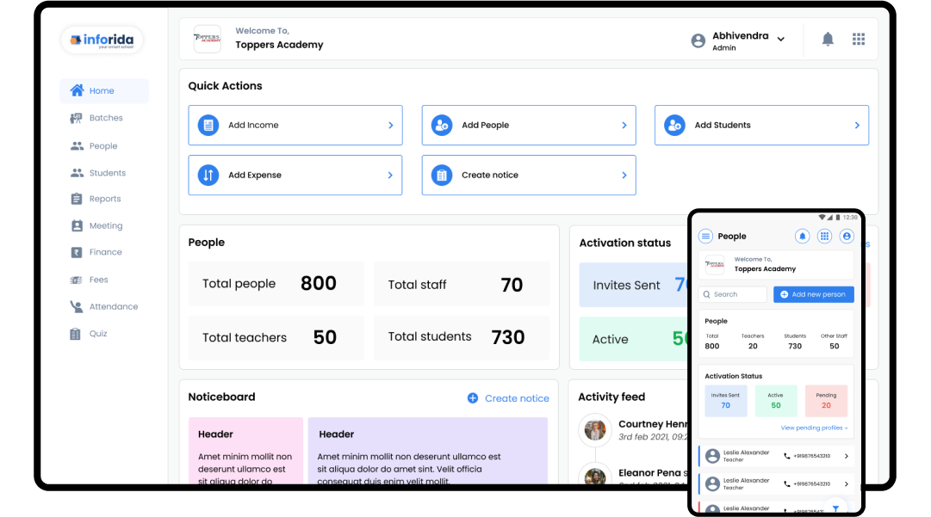
Task: Click the Add Students quick action button
Action: click(761, 125)
